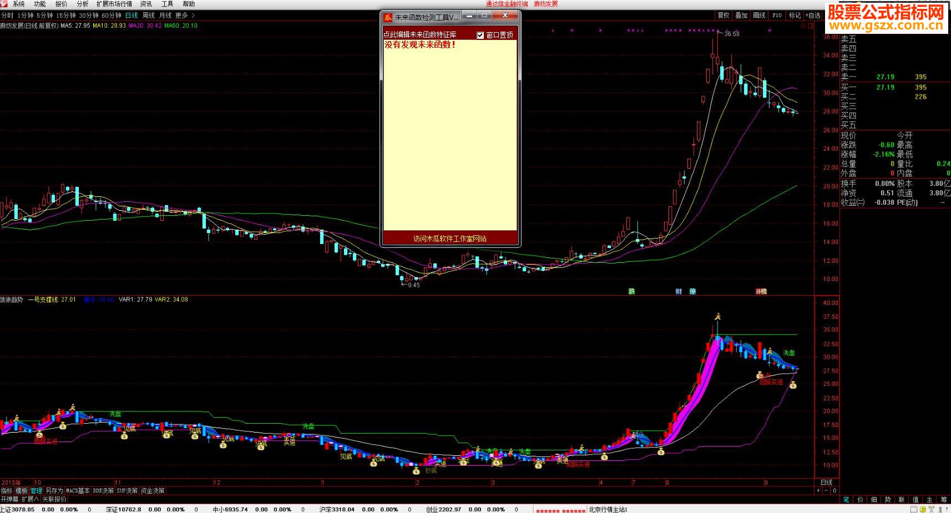
Task: Click the 叠加 overlay button
Action: coord(741,16)
